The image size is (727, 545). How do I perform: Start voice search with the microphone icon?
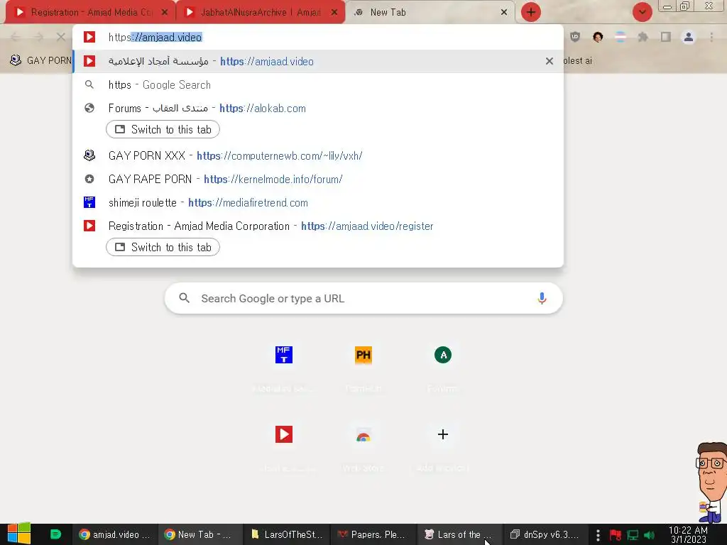pyautogui.click(x=542, y=298)
